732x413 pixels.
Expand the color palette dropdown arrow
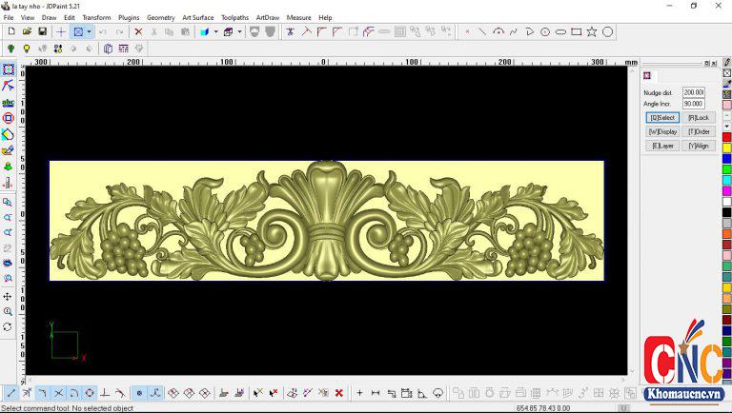tap(215, 31)
